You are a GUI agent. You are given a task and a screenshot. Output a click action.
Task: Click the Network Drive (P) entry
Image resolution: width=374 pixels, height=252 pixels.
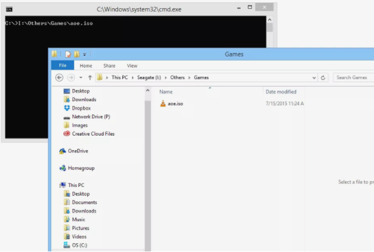pyautogui.click(x=90, y=117)
